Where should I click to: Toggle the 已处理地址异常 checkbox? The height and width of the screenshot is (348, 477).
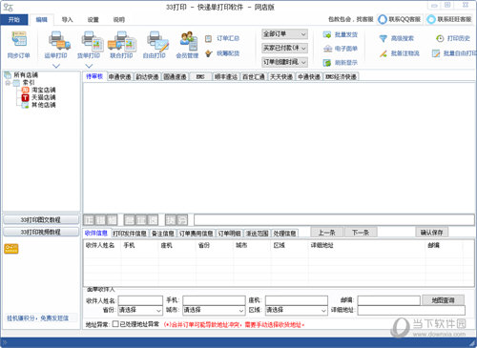pos(115,324)
